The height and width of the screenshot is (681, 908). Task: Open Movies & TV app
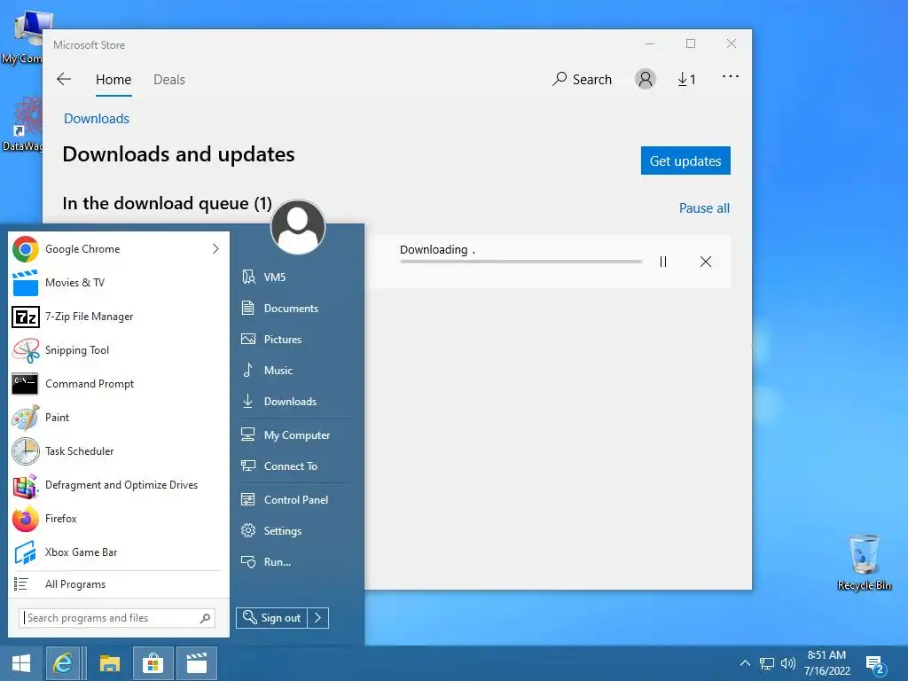click(119, 283)
